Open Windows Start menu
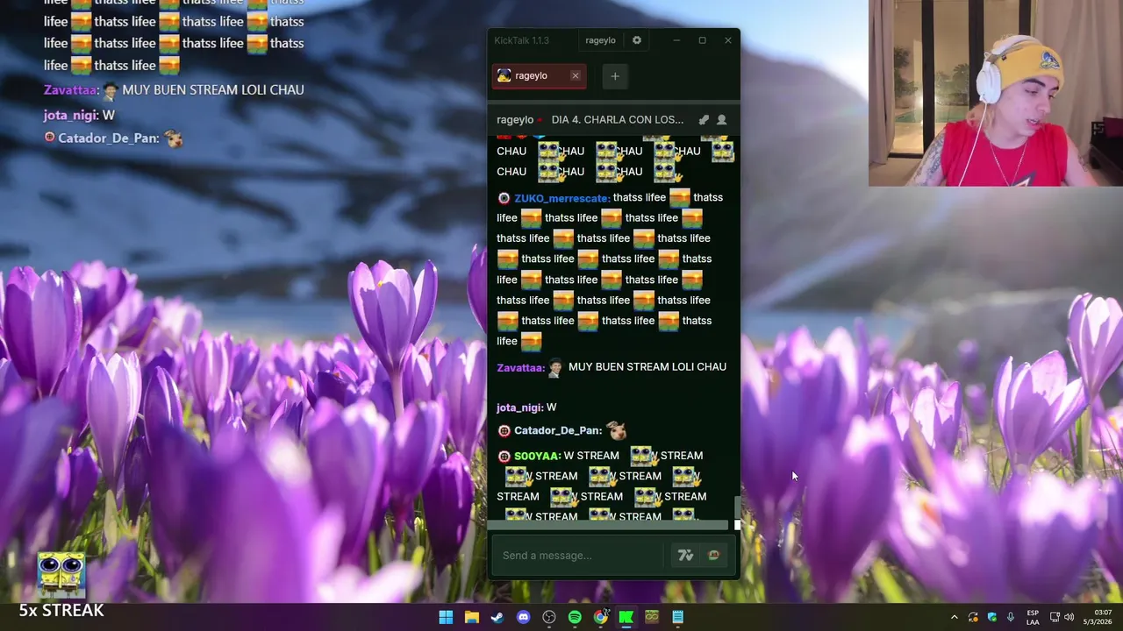Image resolution: width=1123 pixels, height=631 pixels. (446, 617)
